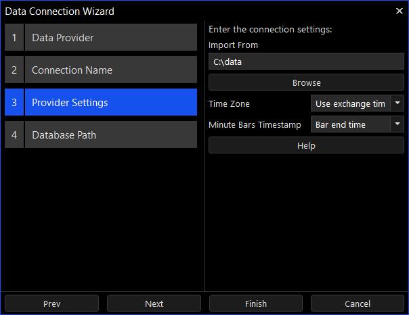Advance with the Next button

coord(154,304)
